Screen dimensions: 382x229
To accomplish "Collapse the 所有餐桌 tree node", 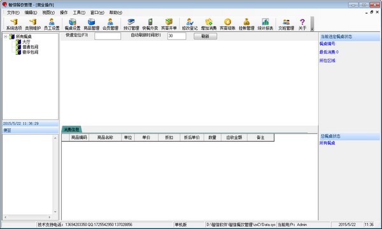I will (x=5, y=36).
